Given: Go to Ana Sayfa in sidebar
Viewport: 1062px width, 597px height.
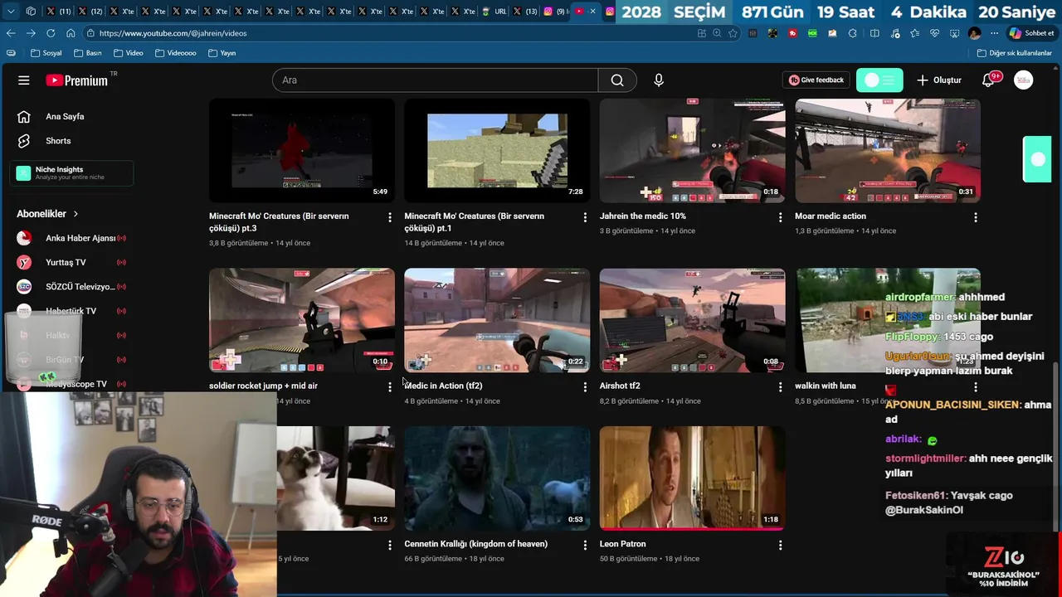Looking at the screenshot, I should [65, 117].
